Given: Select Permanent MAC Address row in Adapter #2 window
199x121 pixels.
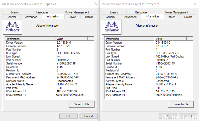Looking at the screenshot, I should [x=149, y=77].
